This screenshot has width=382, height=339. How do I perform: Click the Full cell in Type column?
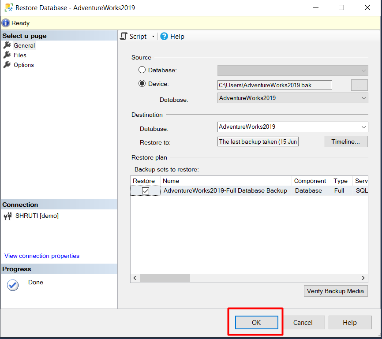(x=339, y=190)
